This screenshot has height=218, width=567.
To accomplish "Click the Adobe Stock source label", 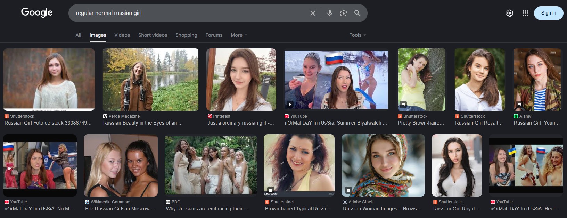I will (361, 202).
